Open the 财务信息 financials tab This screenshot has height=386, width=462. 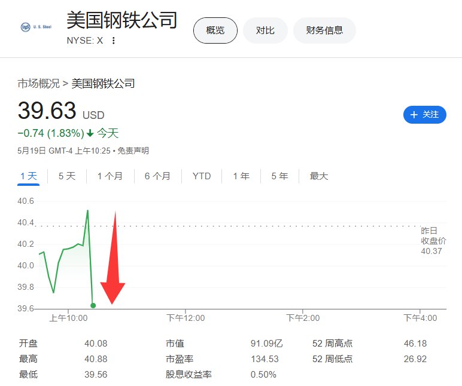(324, 30)
